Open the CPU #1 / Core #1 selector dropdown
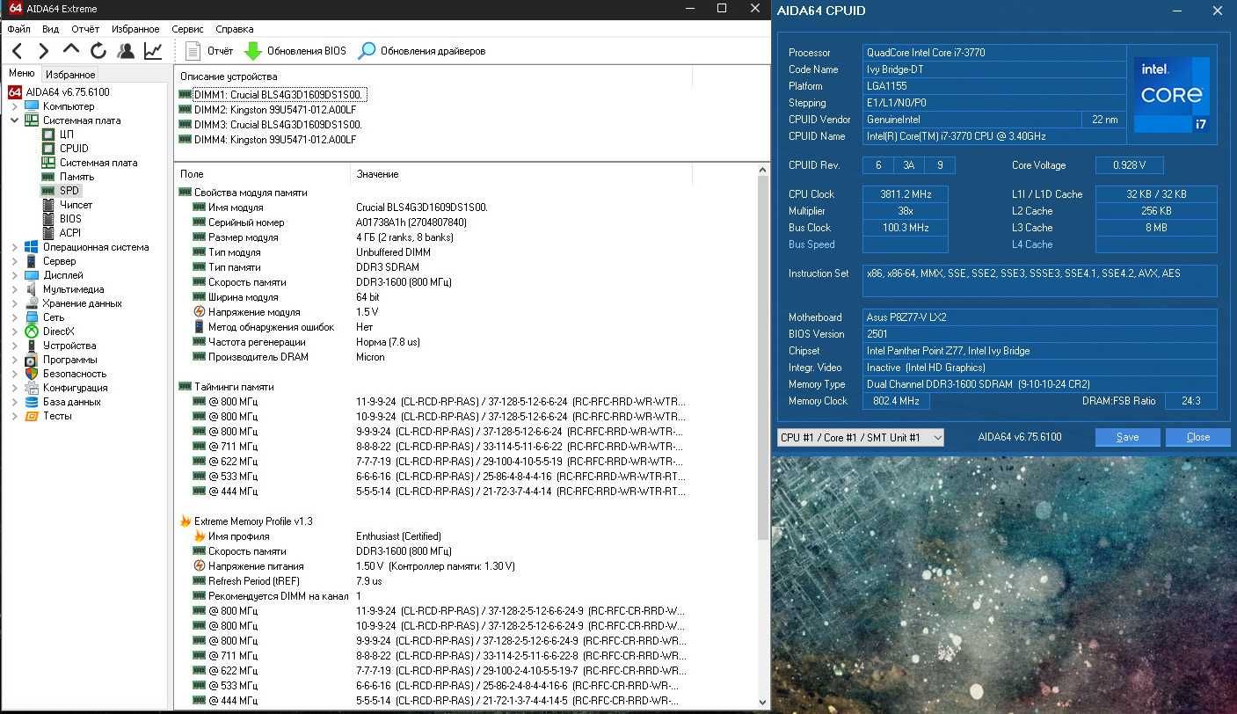The width and height of the screenshot is (1237, 714). point(861,437)
